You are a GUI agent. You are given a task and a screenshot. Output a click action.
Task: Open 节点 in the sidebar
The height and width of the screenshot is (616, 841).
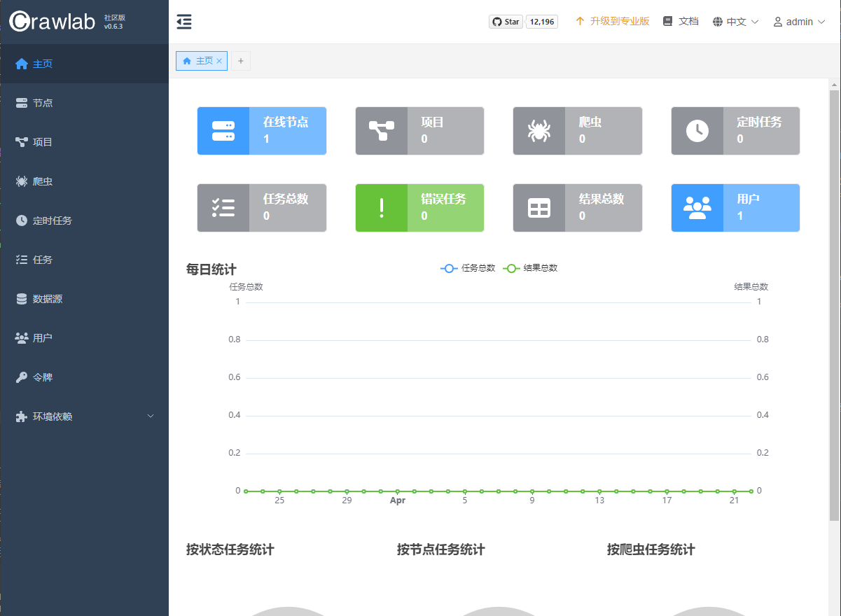click(84, 103)
